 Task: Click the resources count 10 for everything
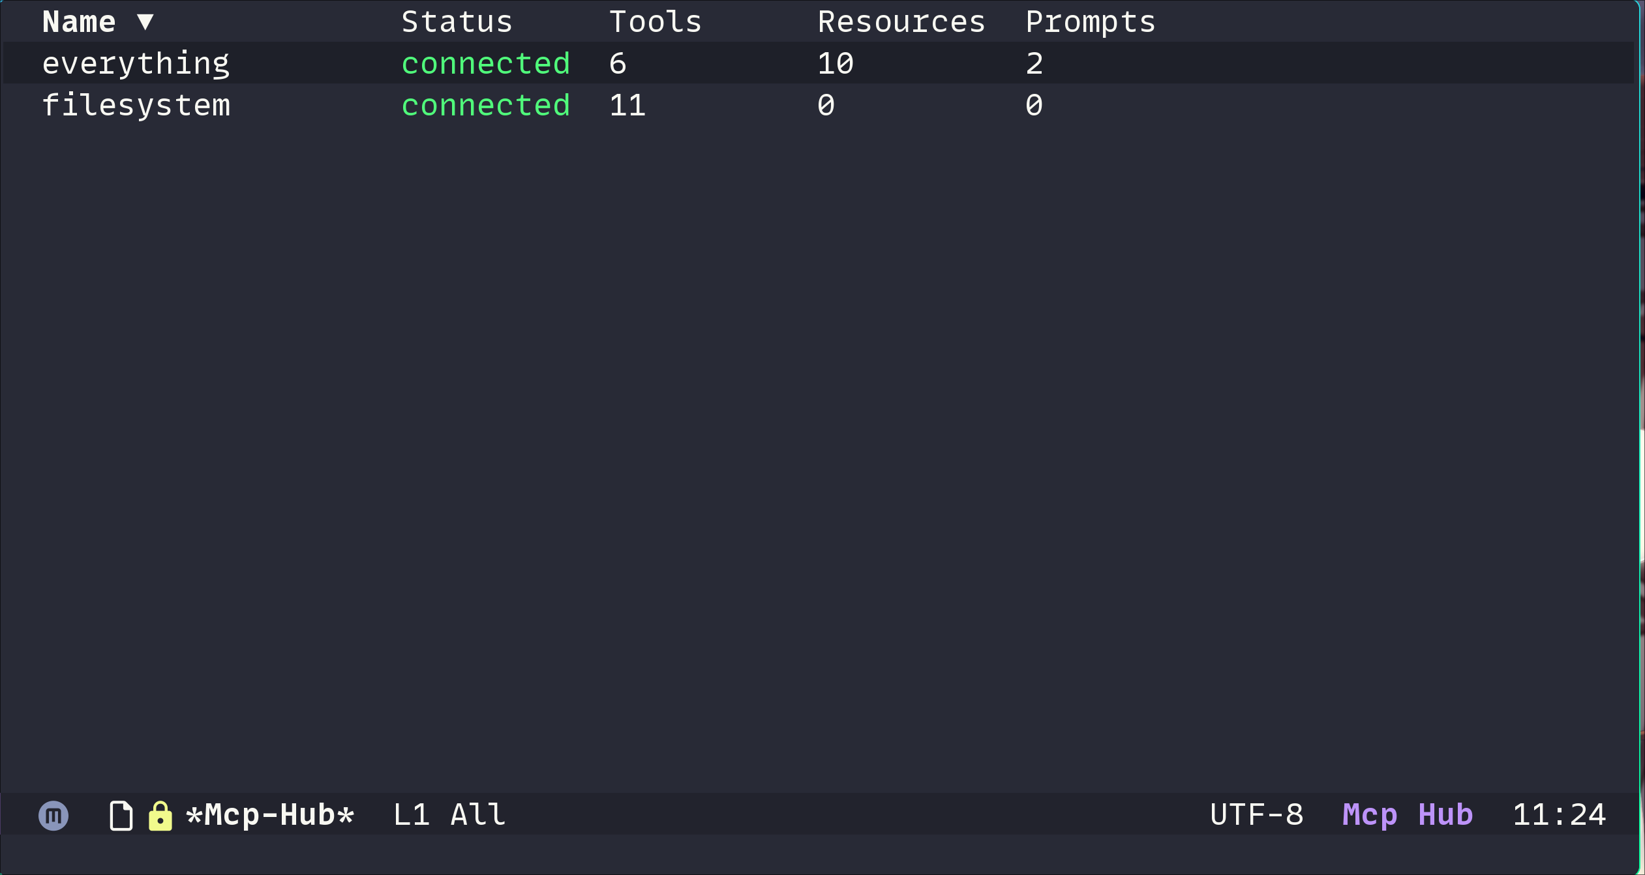click(836, 64)
